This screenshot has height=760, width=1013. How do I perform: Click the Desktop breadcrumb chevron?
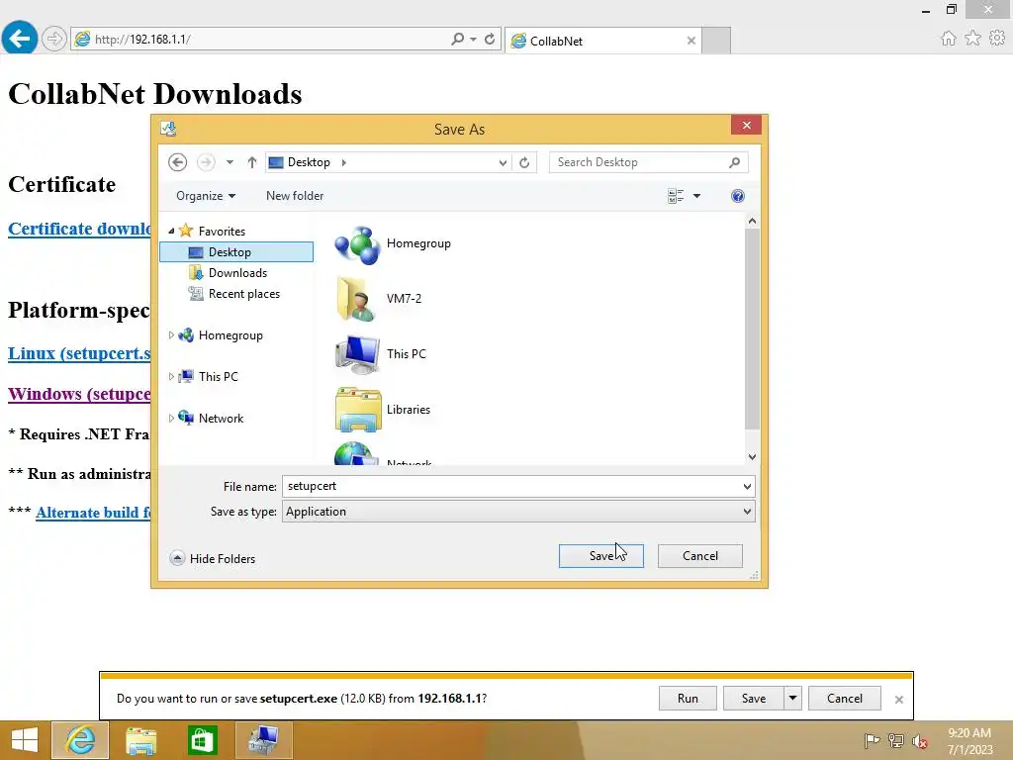point(343,162)
